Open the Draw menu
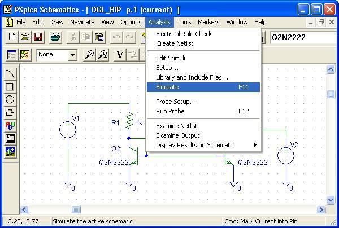Screen dimensions: 339x228 [x=56, y=22]
